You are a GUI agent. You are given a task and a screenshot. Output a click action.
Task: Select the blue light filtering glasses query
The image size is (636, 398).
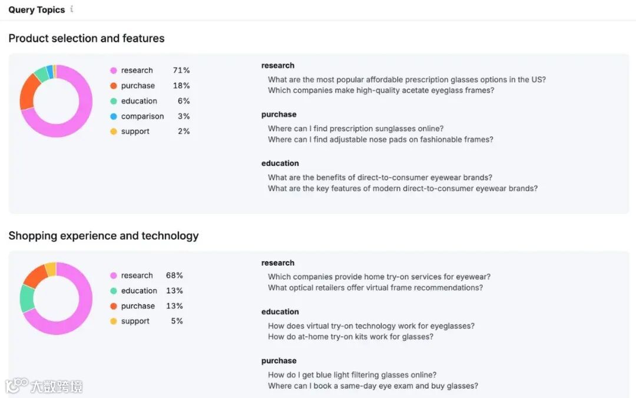pos(352,374)
